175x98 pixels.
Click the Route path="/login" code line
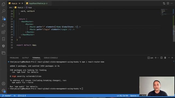[52, 29]
